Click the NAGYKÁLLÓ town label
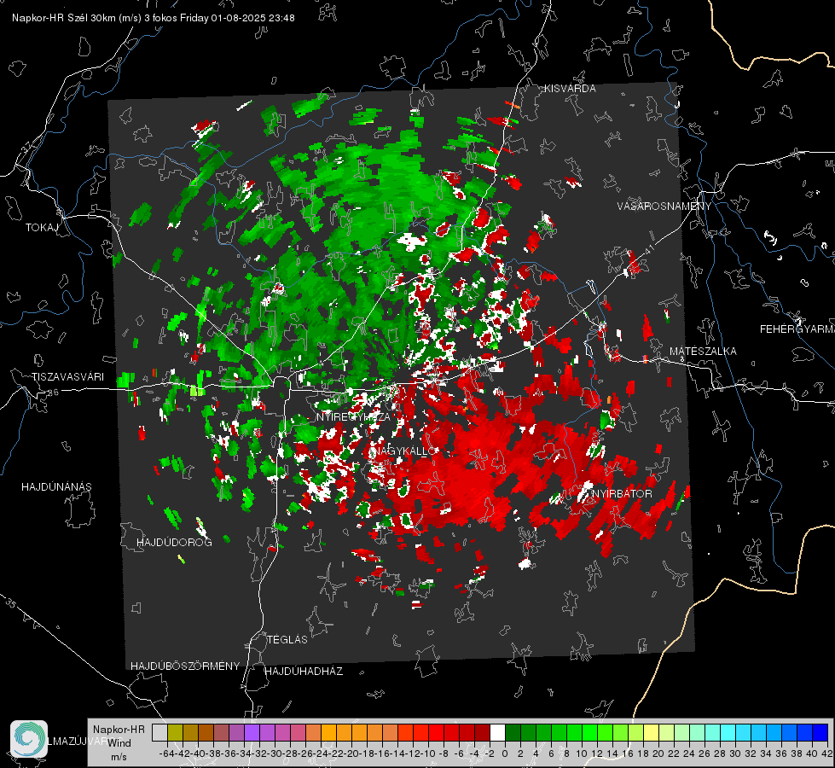835x768 pixels. tap(405, 451)
